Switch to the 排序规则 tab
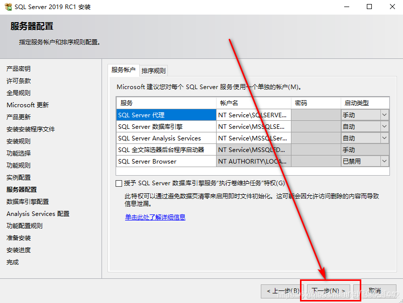Screen dimensions: 403x303 tap(153, 70)
